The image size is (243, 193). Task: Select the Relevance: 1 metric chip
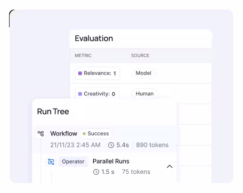click(x=98, y=73)
